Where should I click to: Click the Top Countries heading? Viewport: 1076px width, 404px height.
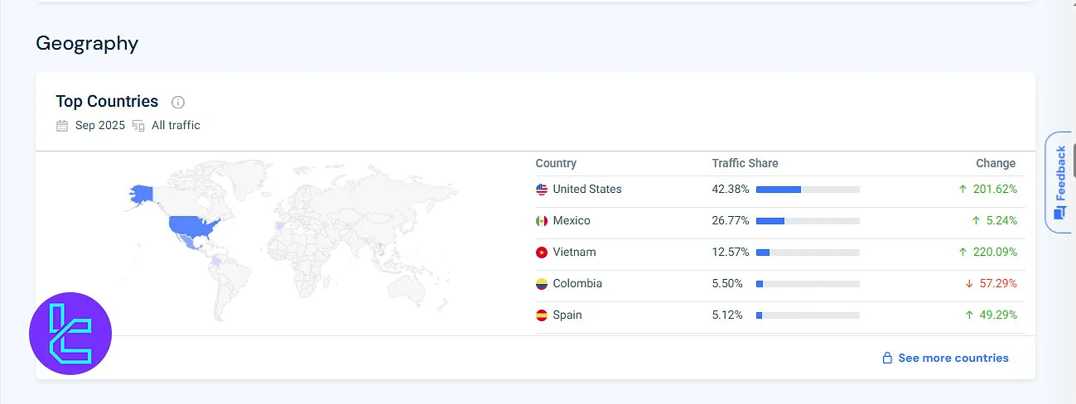click(107, 102)
